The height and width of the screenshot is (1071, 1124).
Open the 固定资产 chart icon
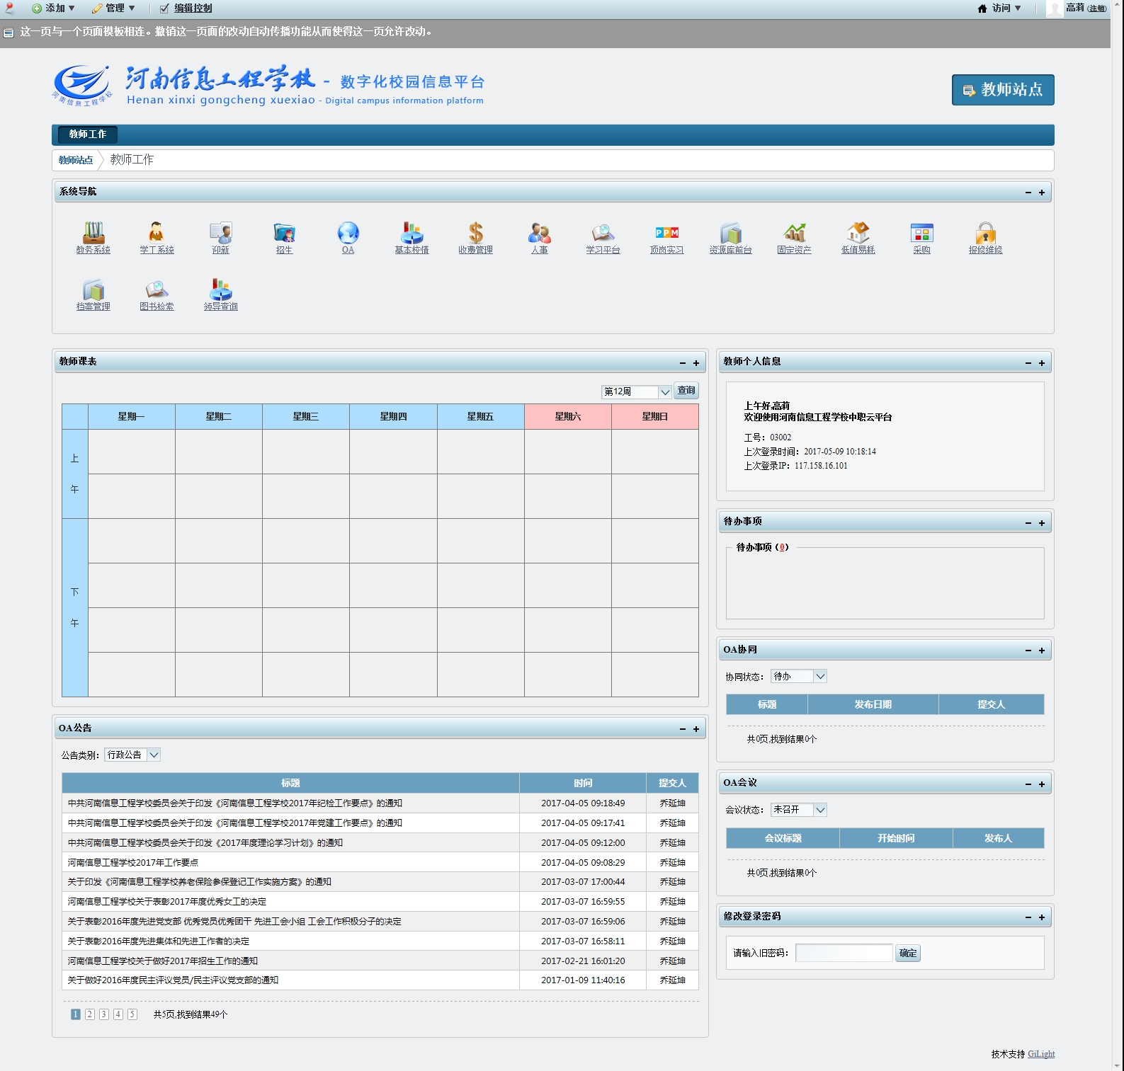coord(794,233)
